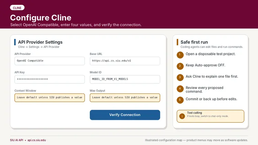Image resolution: width=258 pixels, height=145 pixels.
Task: Click the 'Select OpenAI Compatible' subtitle line
Action: tap(76, 25)
